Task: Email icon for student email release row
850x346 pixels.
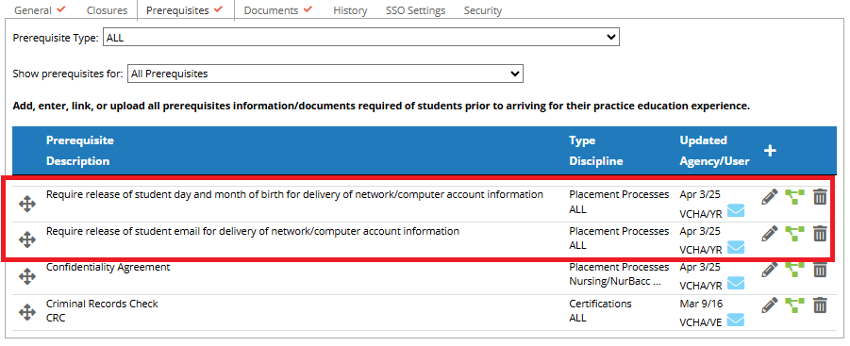Action: pos(736,247)
